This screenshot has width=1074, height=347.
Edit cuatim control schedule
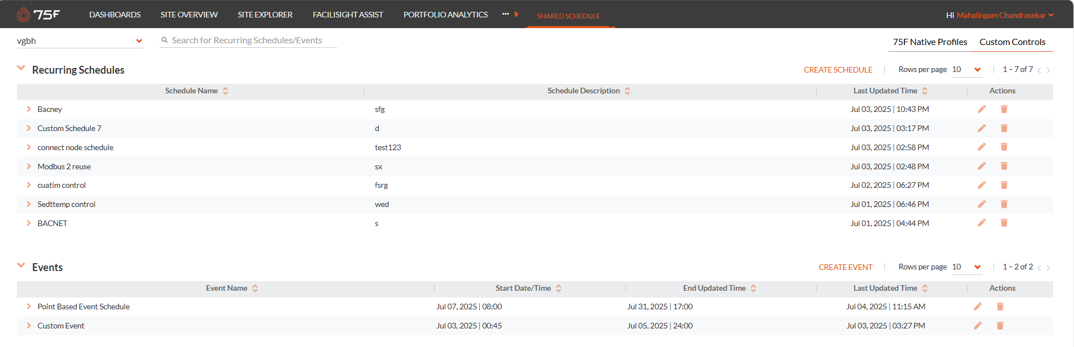[982, 185]
